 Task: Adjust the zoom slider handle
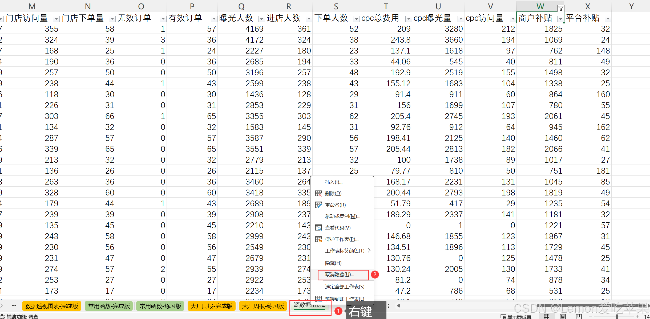617,316
